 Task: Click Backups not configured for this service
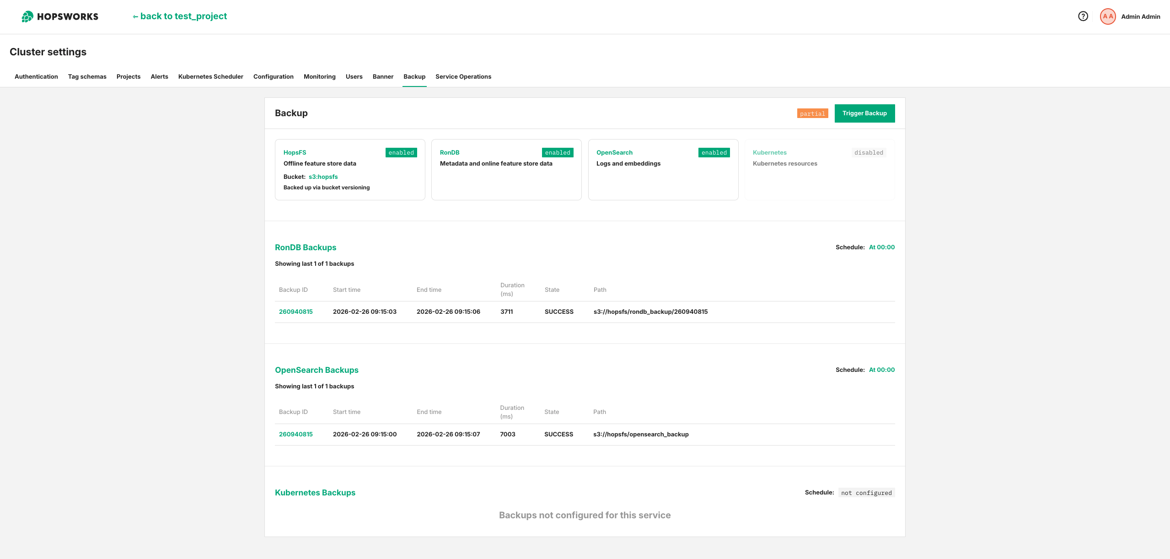[585, 515]
